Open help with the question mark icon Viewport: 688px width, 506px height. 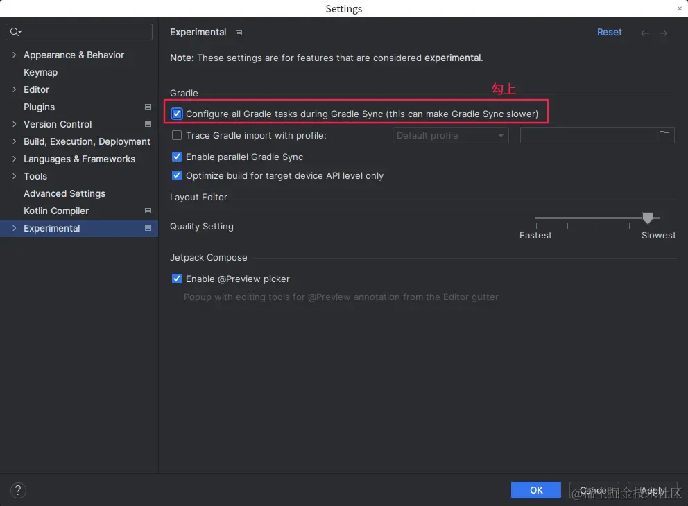click(18, 490)
